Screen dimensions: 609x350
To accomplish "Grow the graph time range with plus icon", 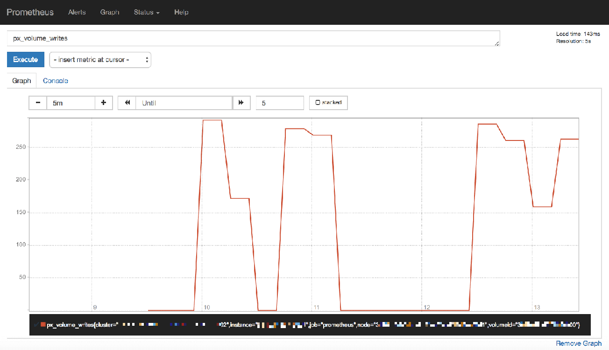I will pos(103,103).
